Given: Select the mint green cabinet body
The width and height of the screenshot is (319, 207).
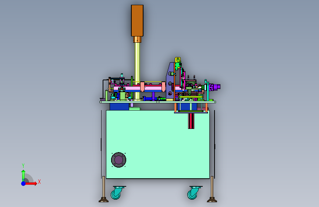Looking at the screenshot, I should 158,144.
